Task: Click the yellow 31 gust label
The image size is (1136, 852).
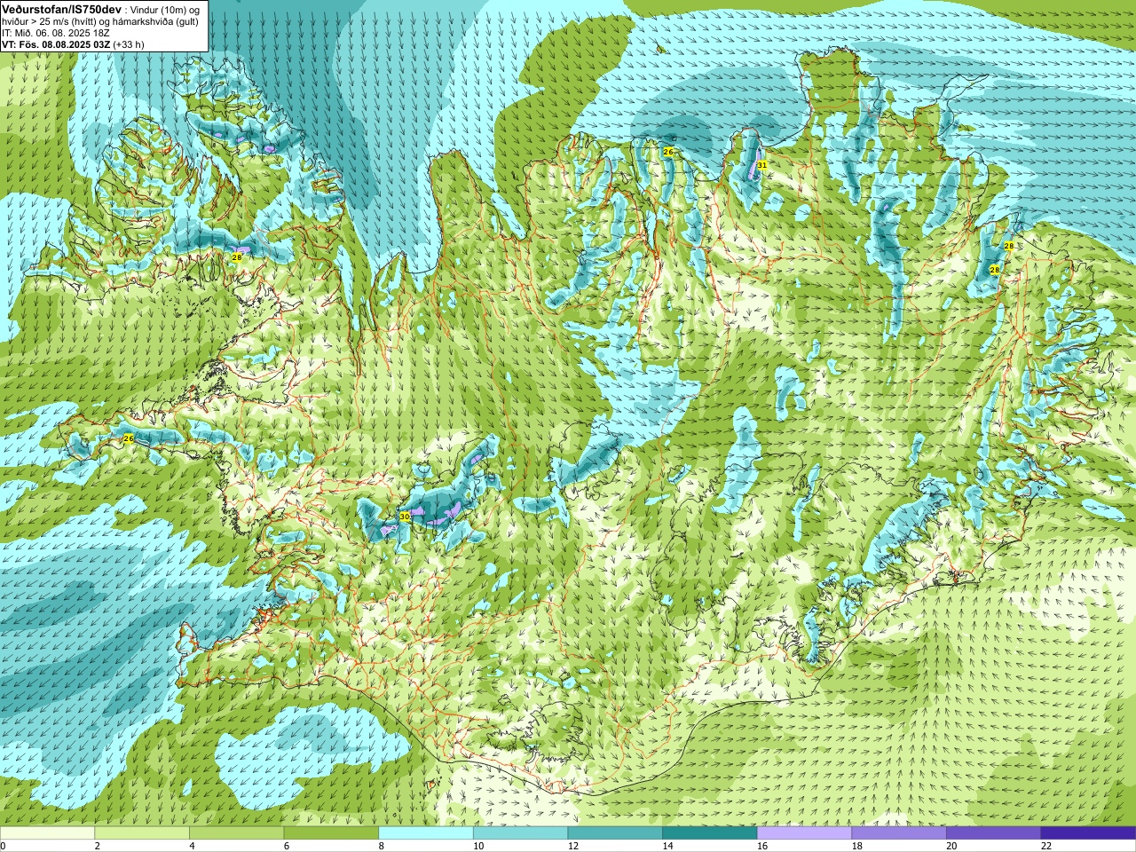Action: pyautogui.click(x=761, y=165)
